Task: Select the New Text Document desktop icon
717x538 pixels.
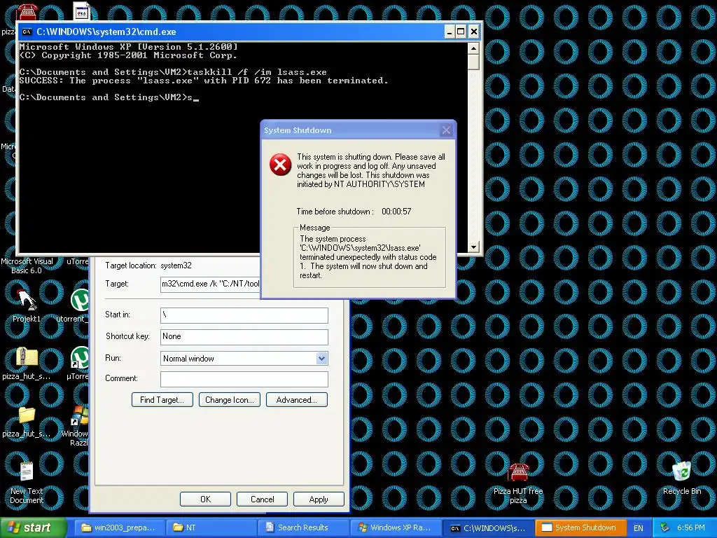Action: [x=27, y=483]
